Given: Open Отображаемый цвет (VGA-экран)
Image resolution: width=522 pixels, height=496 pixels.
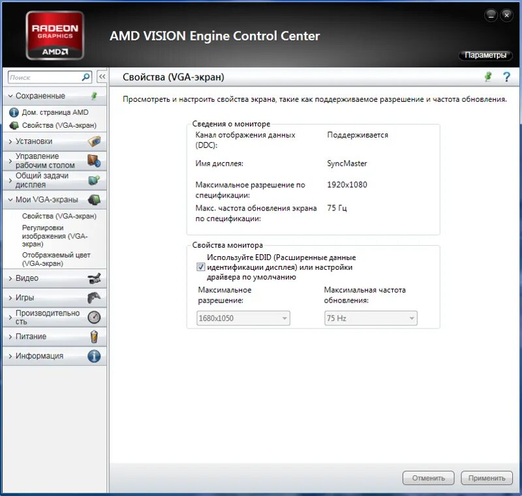Looking at the screenshot, I should coord(56,259).
